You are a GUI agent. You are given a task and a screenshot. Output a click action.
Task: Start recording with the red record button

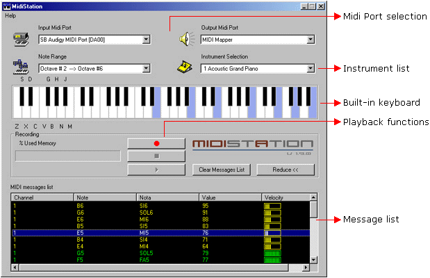click(x=157, y=143)
